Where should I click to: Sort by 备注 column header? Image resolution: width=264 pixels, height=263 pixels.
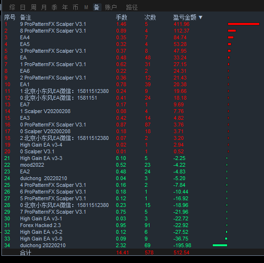pos(25,17)
